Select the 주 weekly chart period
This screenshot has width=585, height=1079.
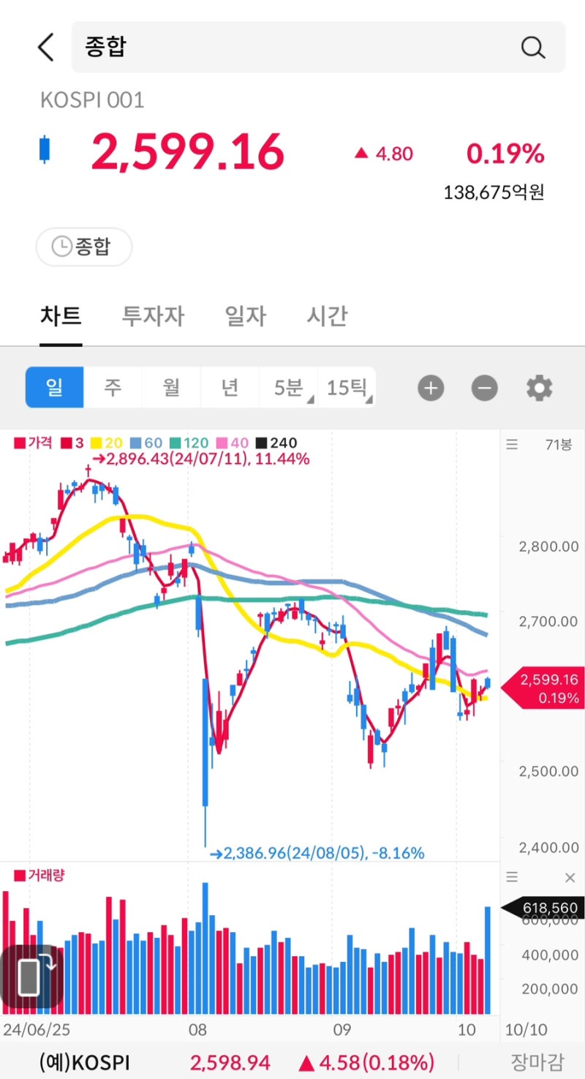pos(113,388)
